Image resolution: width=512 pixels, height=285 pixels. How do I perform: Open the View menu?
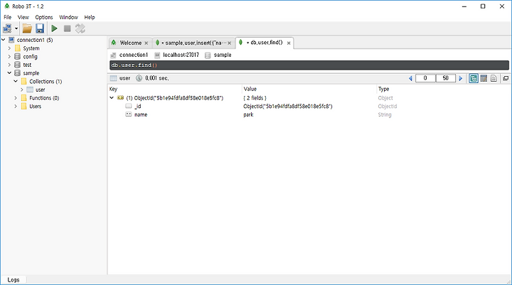pos(23,17)
